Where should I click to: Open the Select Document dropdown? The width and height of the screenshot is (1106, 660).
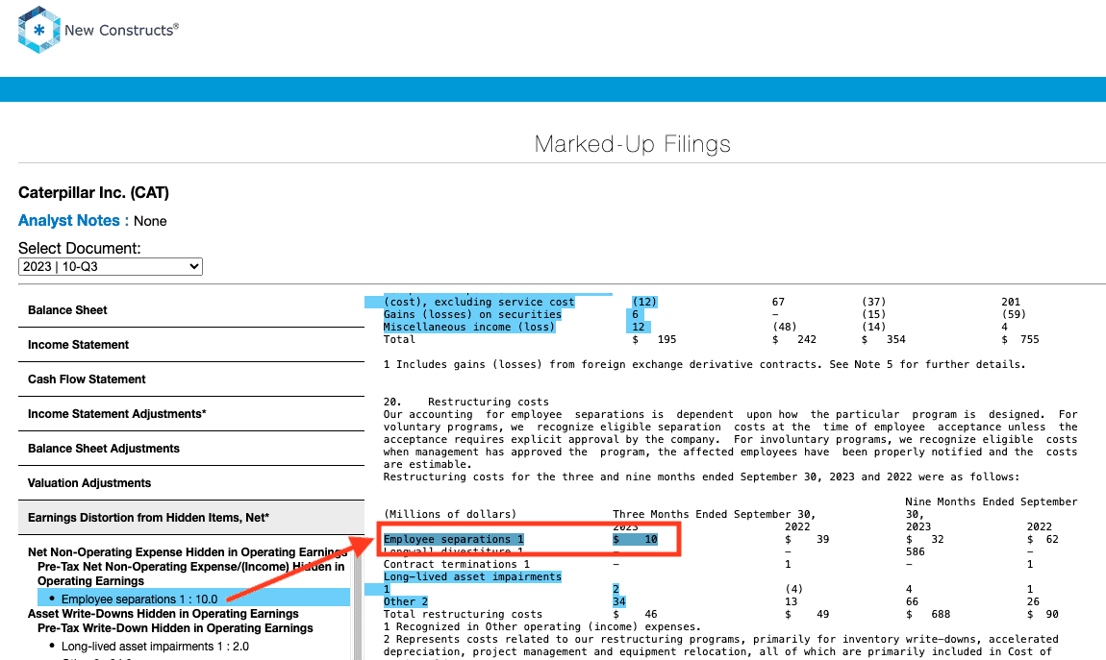point(110,266)
